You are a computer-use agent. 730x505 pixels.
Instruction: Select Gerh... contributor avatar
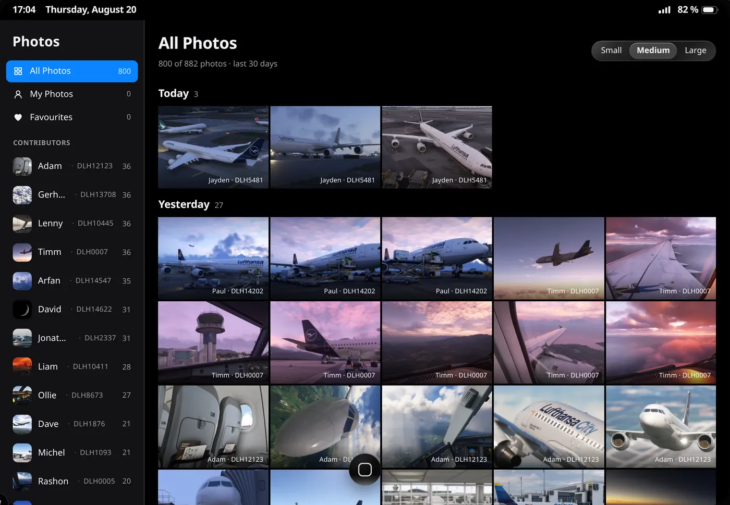22,195
